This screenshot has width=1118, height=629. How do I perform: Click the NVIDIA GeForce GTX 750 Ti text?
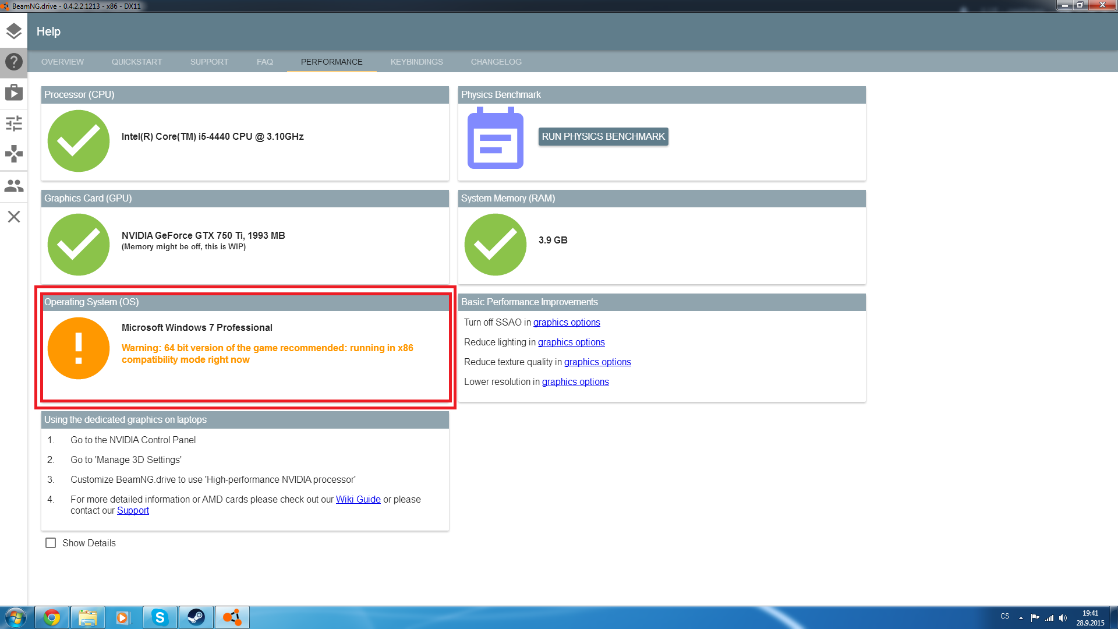click(203, 235)
